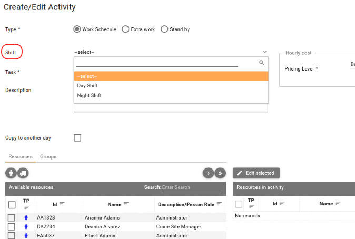The height and width of the screenshot is (239, 355).
Task: Switch to the Resources tab
Action: tap(21, 157)
